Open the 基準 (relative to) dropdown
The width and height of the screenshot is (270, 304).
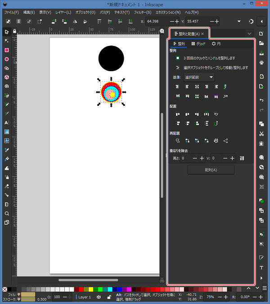[199, 77]
